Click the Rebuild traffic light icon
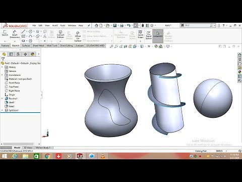Viewport: 242px width, 182px height. coord(143,25)
